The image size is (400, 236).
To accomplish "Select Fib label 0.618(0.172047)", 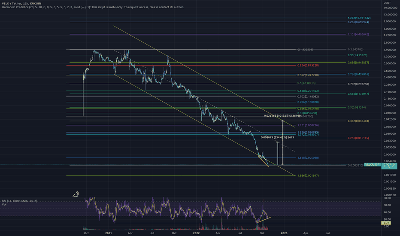I will (x=358, y=94).
